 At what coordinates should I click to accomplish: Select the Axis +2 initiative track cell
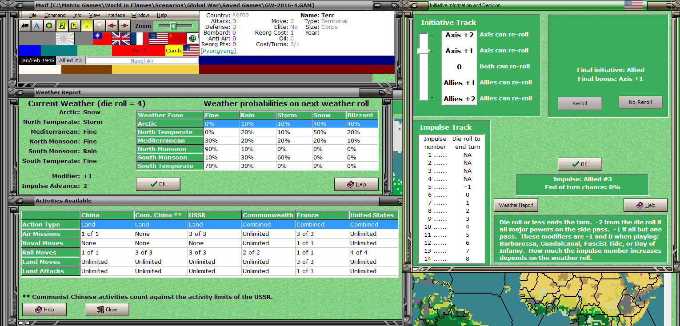tap(460, 35)
